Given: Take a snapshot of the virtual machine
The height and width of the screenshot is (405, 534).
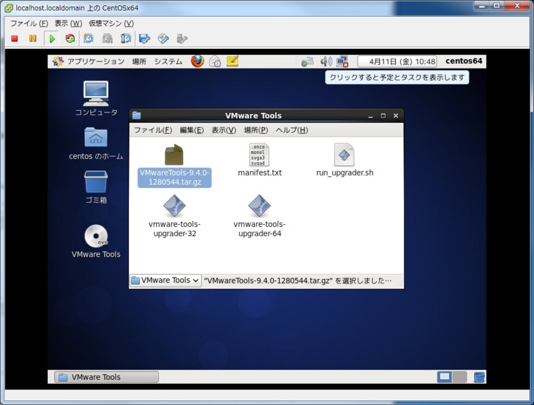Looking at the screenshot, I should tap(89, 39).
